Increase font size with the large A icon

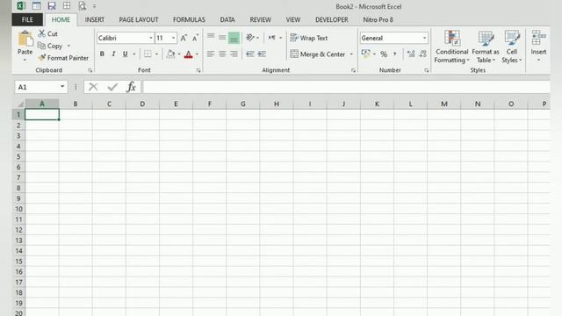(x=184, y=38)
